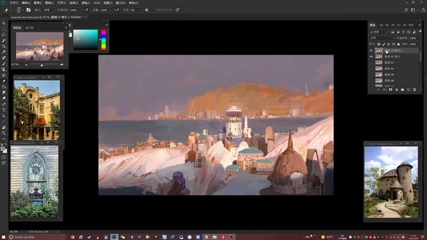The width and height of the screenshot is (427, 240).
Task: Open the layer filter type dropdown
Action: point(379,32)
